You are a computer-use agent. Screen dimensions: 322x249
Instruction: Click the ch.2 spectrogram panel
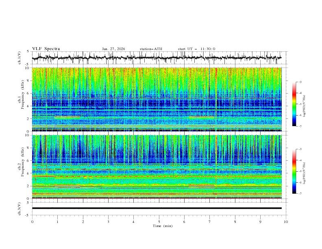(157, 167)
